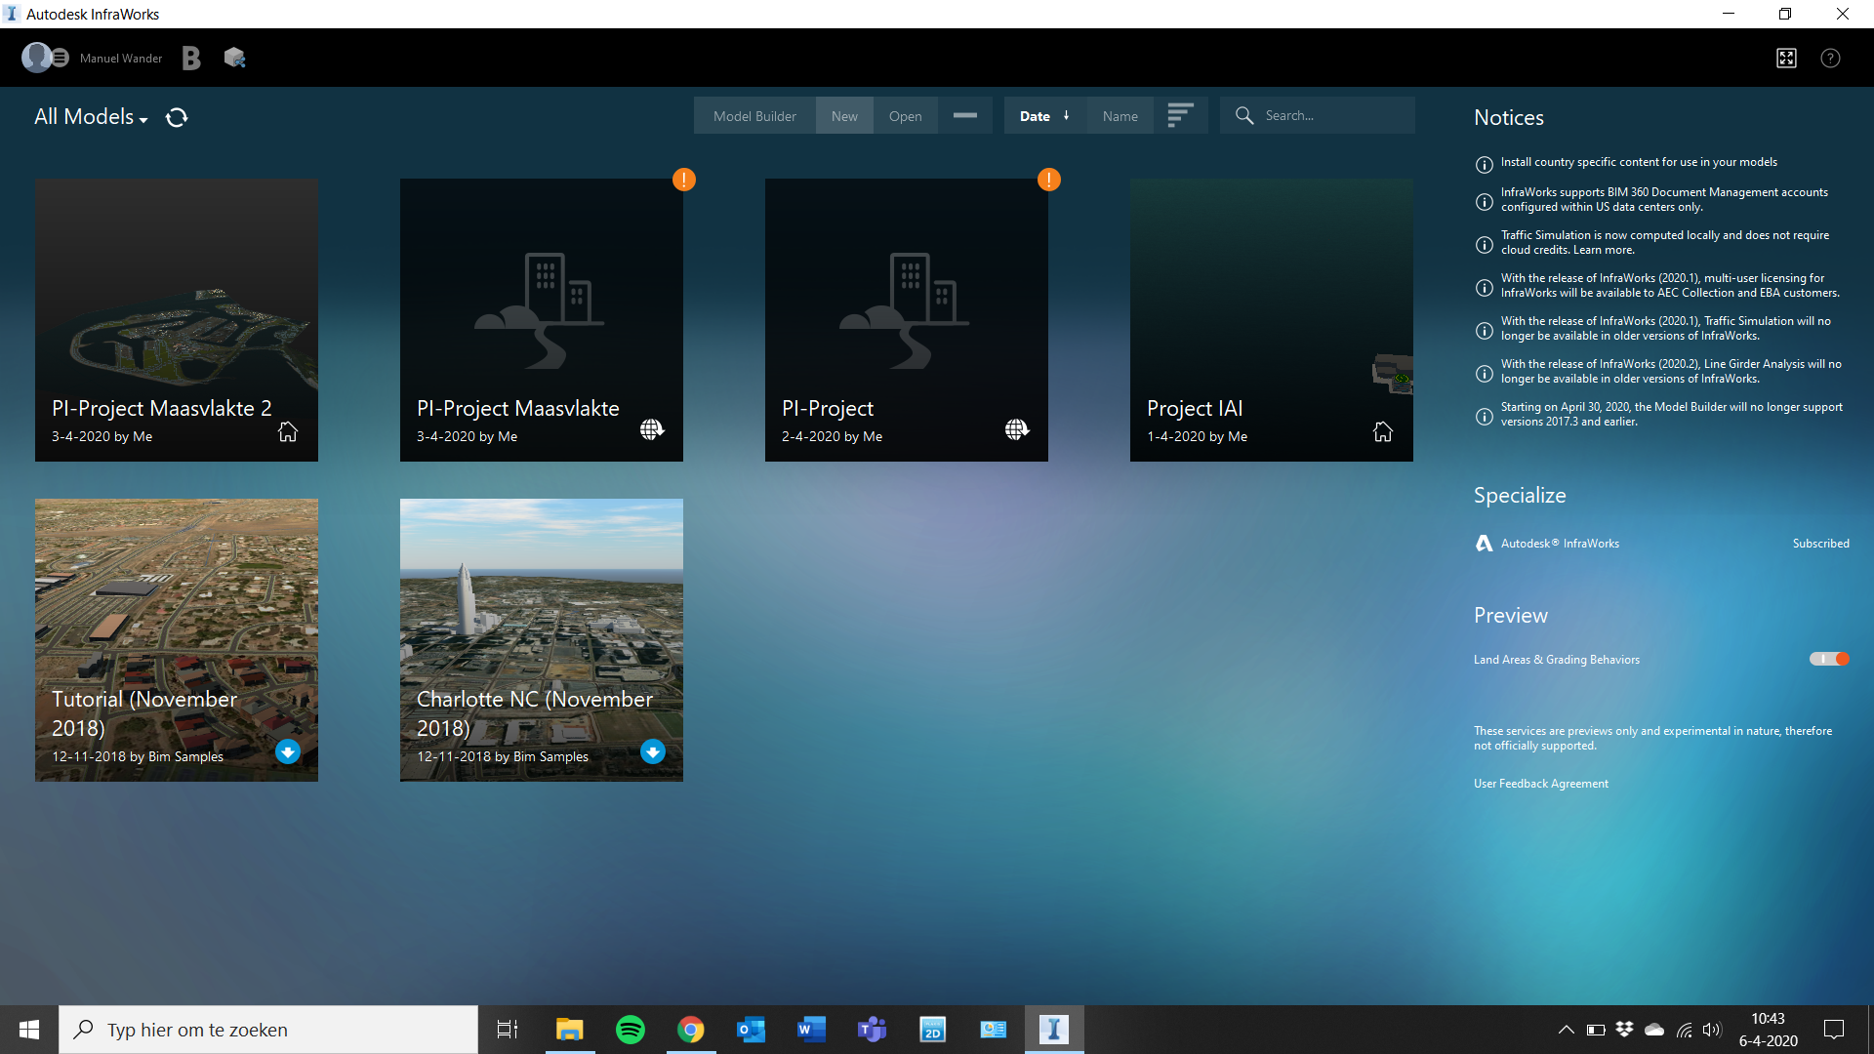Image resolution: width=1874 pixels, height=1054 pixels.
Task: Click the warning badge on PI-Project
Action: click(1048, 180)
